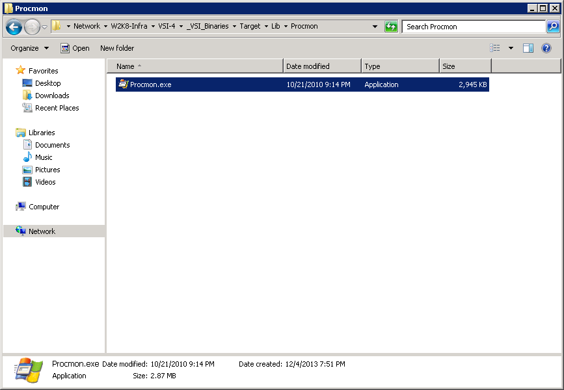Expand dropdown after _VSI_Binaries breadcrumb

coord(234,26)
